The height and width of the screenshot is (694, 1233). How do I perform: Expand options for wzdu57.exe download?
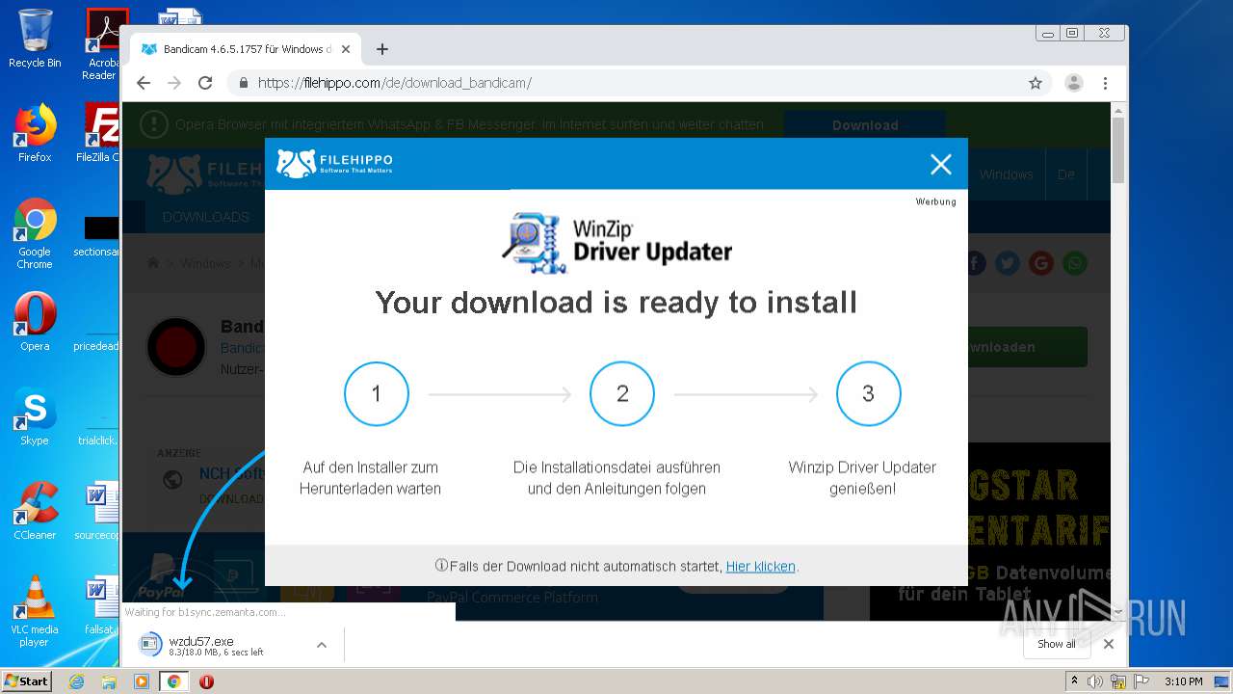click(322, 645)
